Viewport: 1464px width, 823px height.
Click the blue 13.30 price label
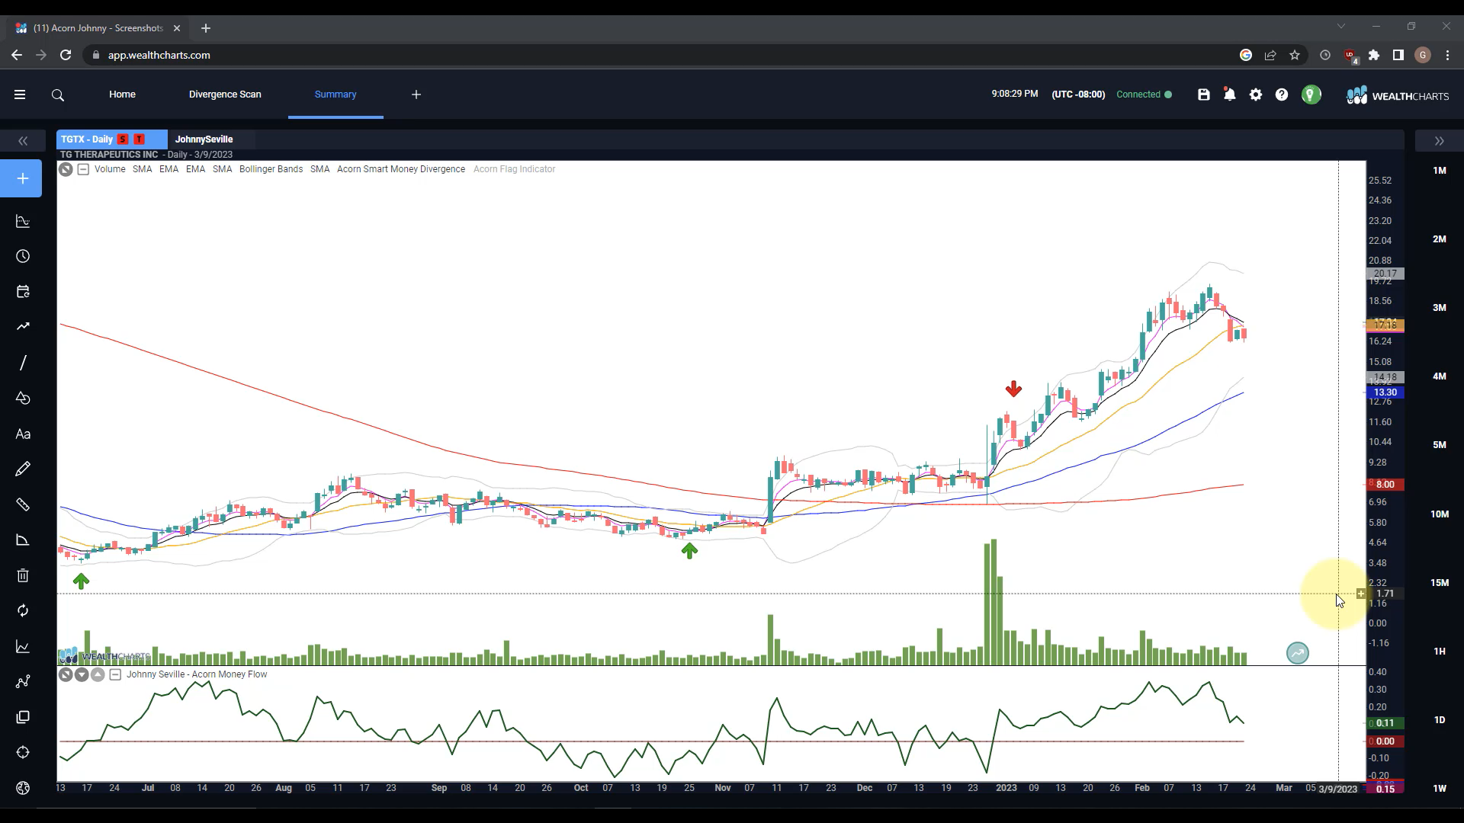[1385, 393]
